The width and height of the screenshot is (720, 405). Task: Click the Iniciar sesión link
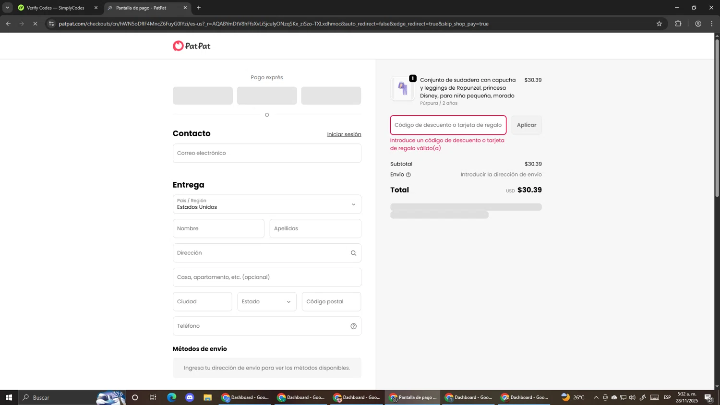pos(344,134)
